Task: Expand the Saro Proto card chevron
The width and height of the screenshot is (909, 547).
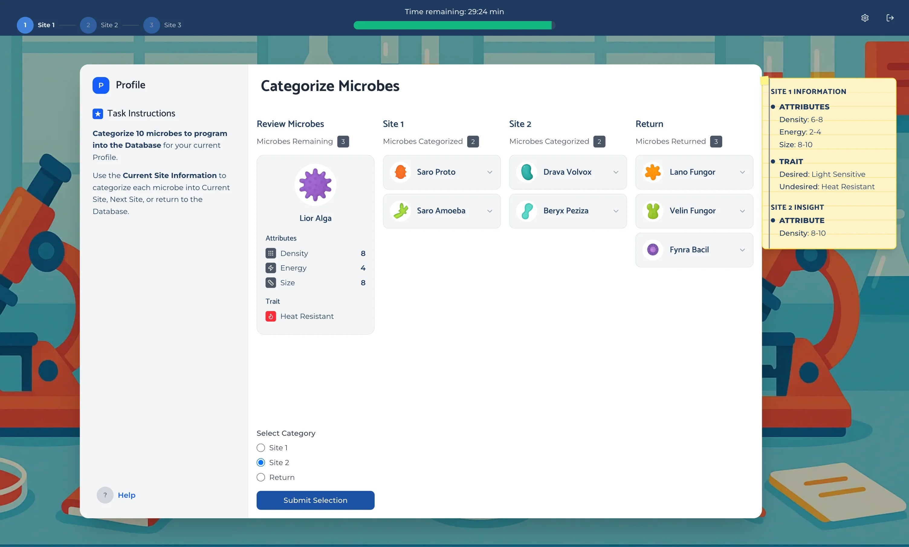Action: point(489,172)
